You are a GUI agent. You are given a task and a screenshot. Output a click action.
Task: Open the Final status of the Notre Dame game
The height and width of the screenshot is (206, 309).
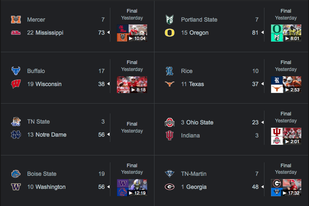coord(132,124)
